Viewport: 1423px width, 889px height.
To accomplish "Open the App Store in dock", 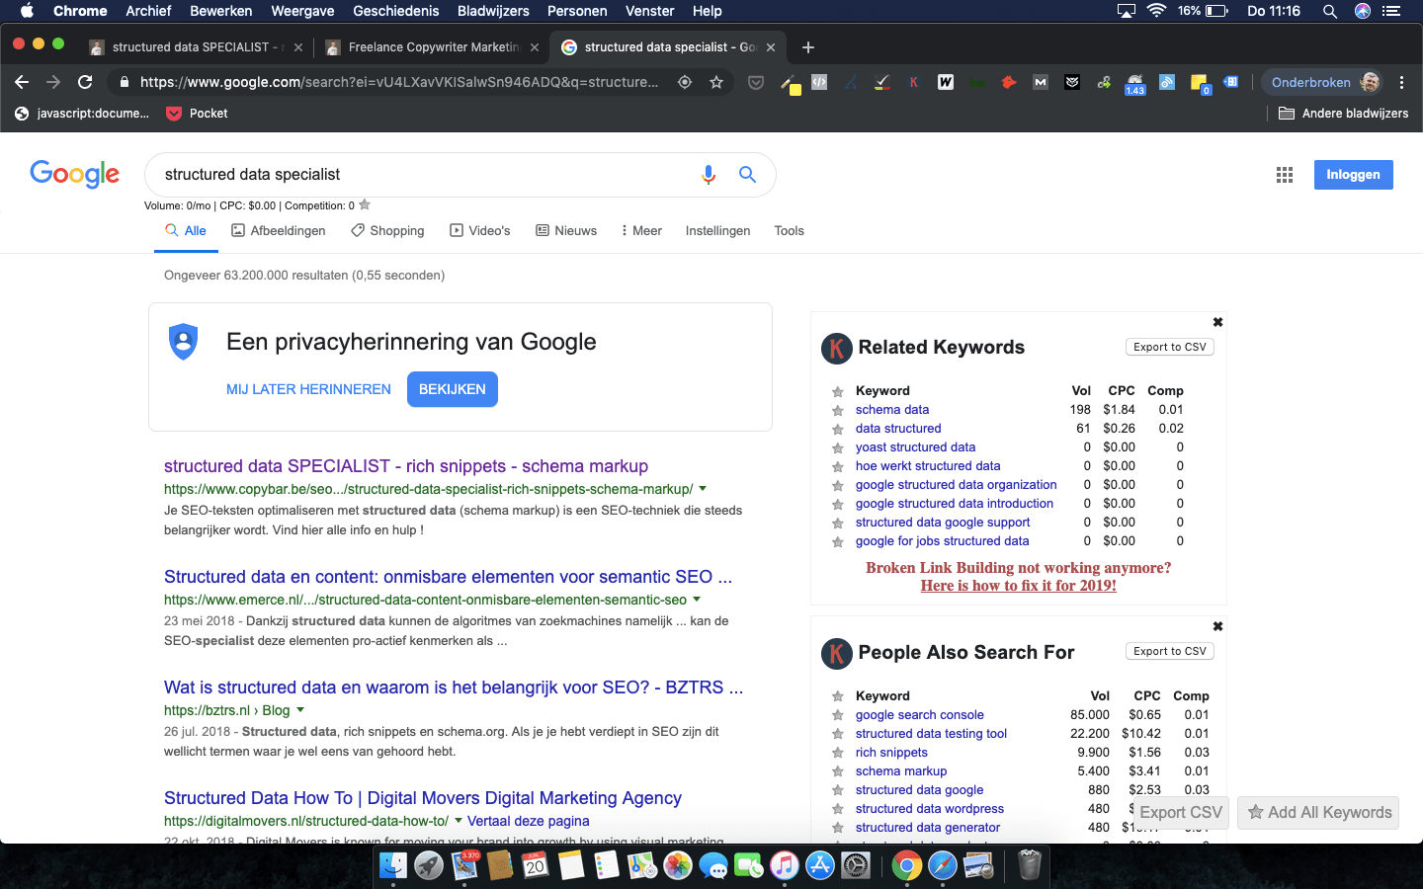I will [820, 866].
